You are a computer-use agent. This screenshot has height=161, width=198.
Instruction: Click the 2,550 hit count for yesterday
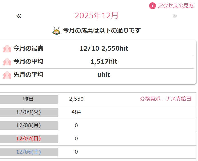(76, 99)
